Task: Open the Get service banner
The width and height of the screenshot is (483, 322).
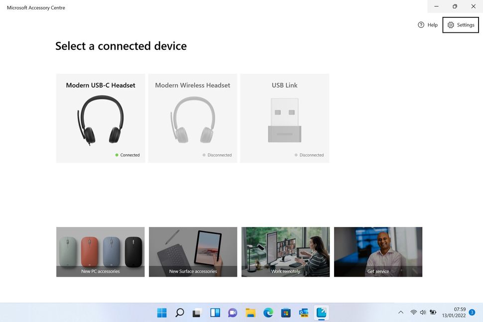Action: [378, 251]
